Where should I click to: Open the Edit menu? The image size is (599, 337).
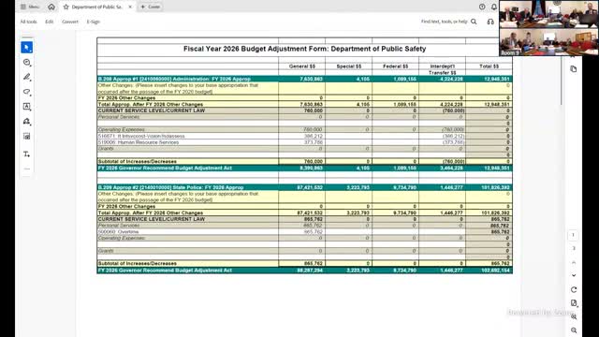[50, 22]
